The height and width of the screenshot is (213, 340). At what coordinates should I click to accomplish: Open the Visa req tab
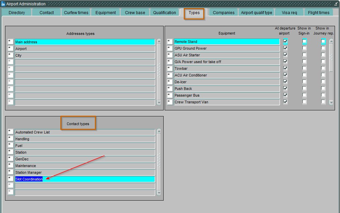289,13
